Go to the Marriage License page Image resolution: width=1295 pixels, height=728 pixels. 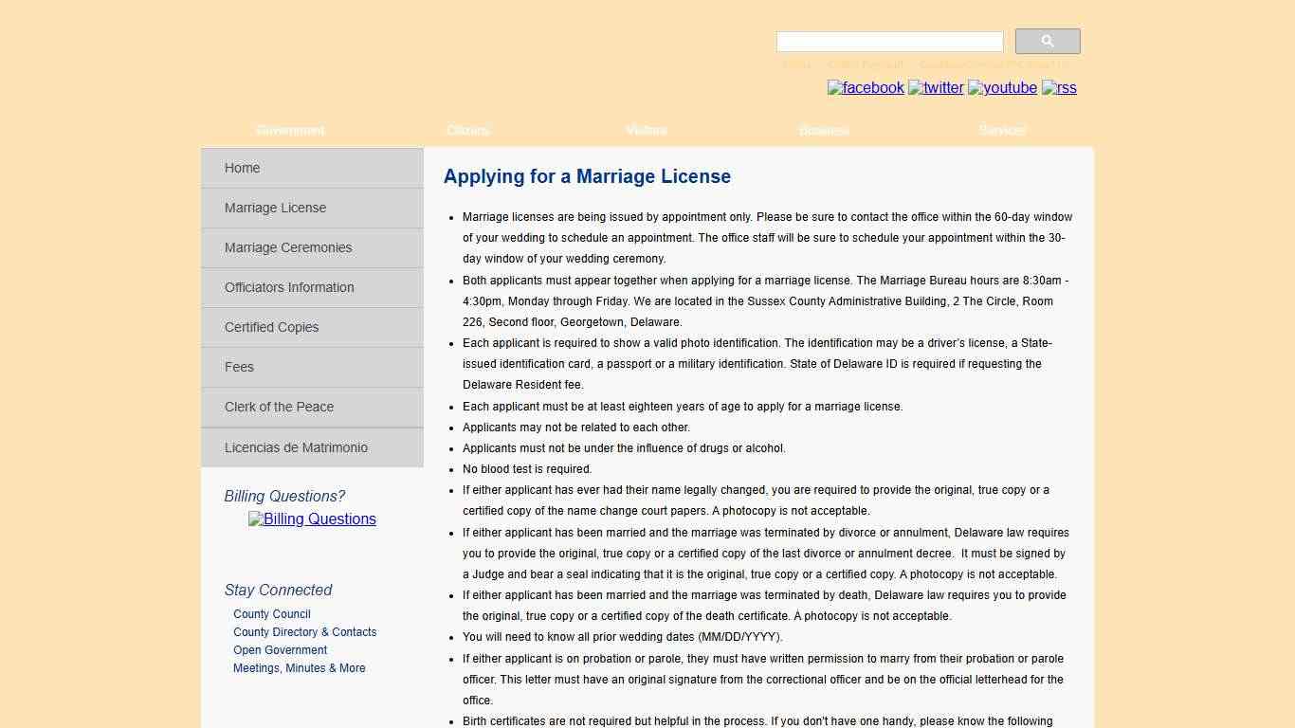pos(275,208)
